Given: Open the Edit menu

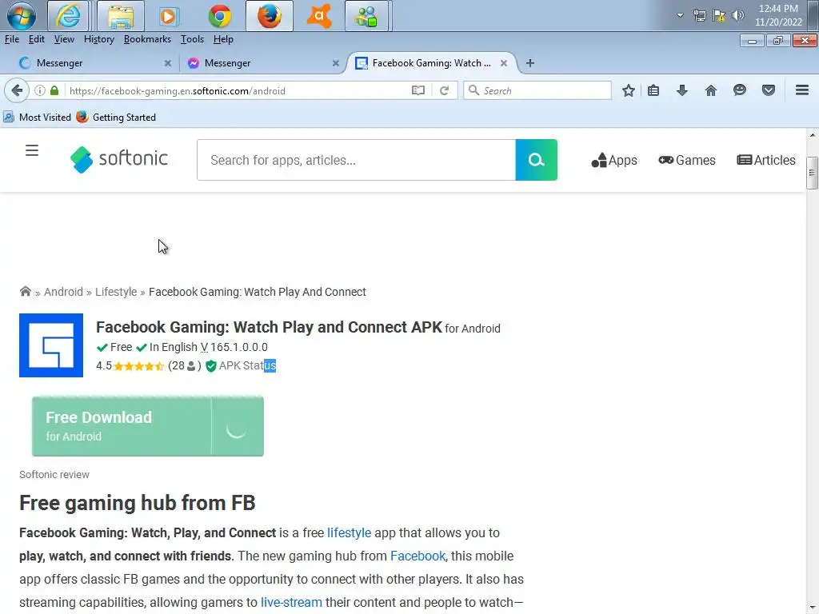Looking at the screenshot, I should tap(36, 39).
